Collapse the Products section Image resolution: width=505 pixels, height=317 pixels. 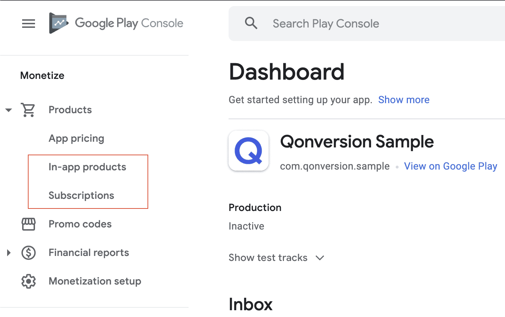coord(9,110)
